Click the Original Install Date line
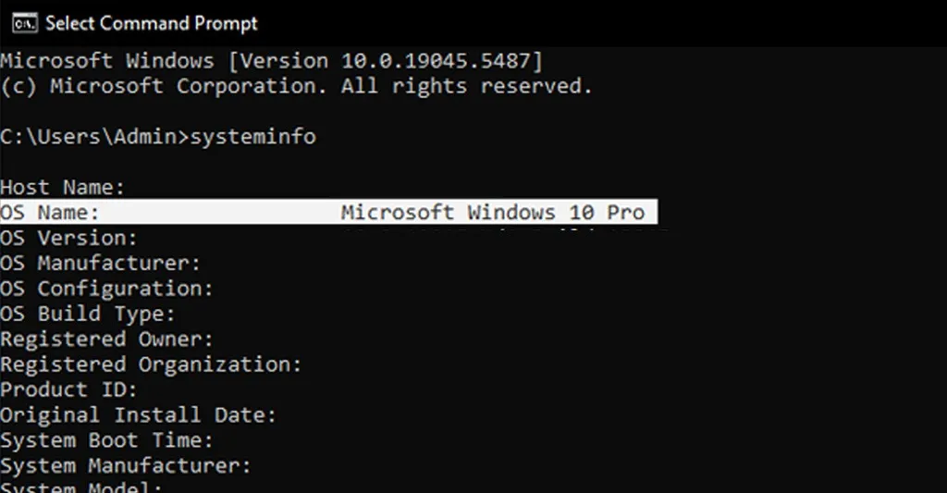947x493 pixels. [x=138, y=415]
